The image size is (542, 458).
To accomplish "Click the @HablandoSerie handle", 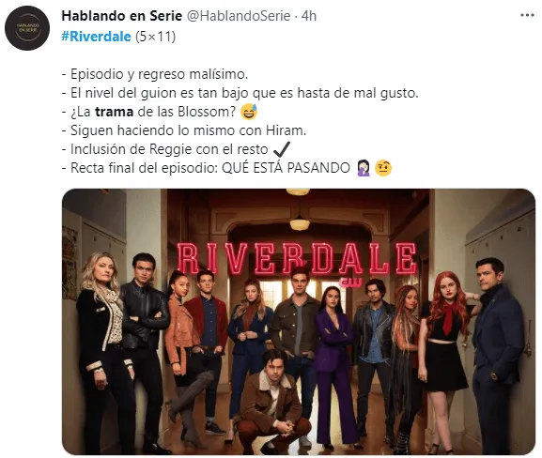I will coord(239,16).
